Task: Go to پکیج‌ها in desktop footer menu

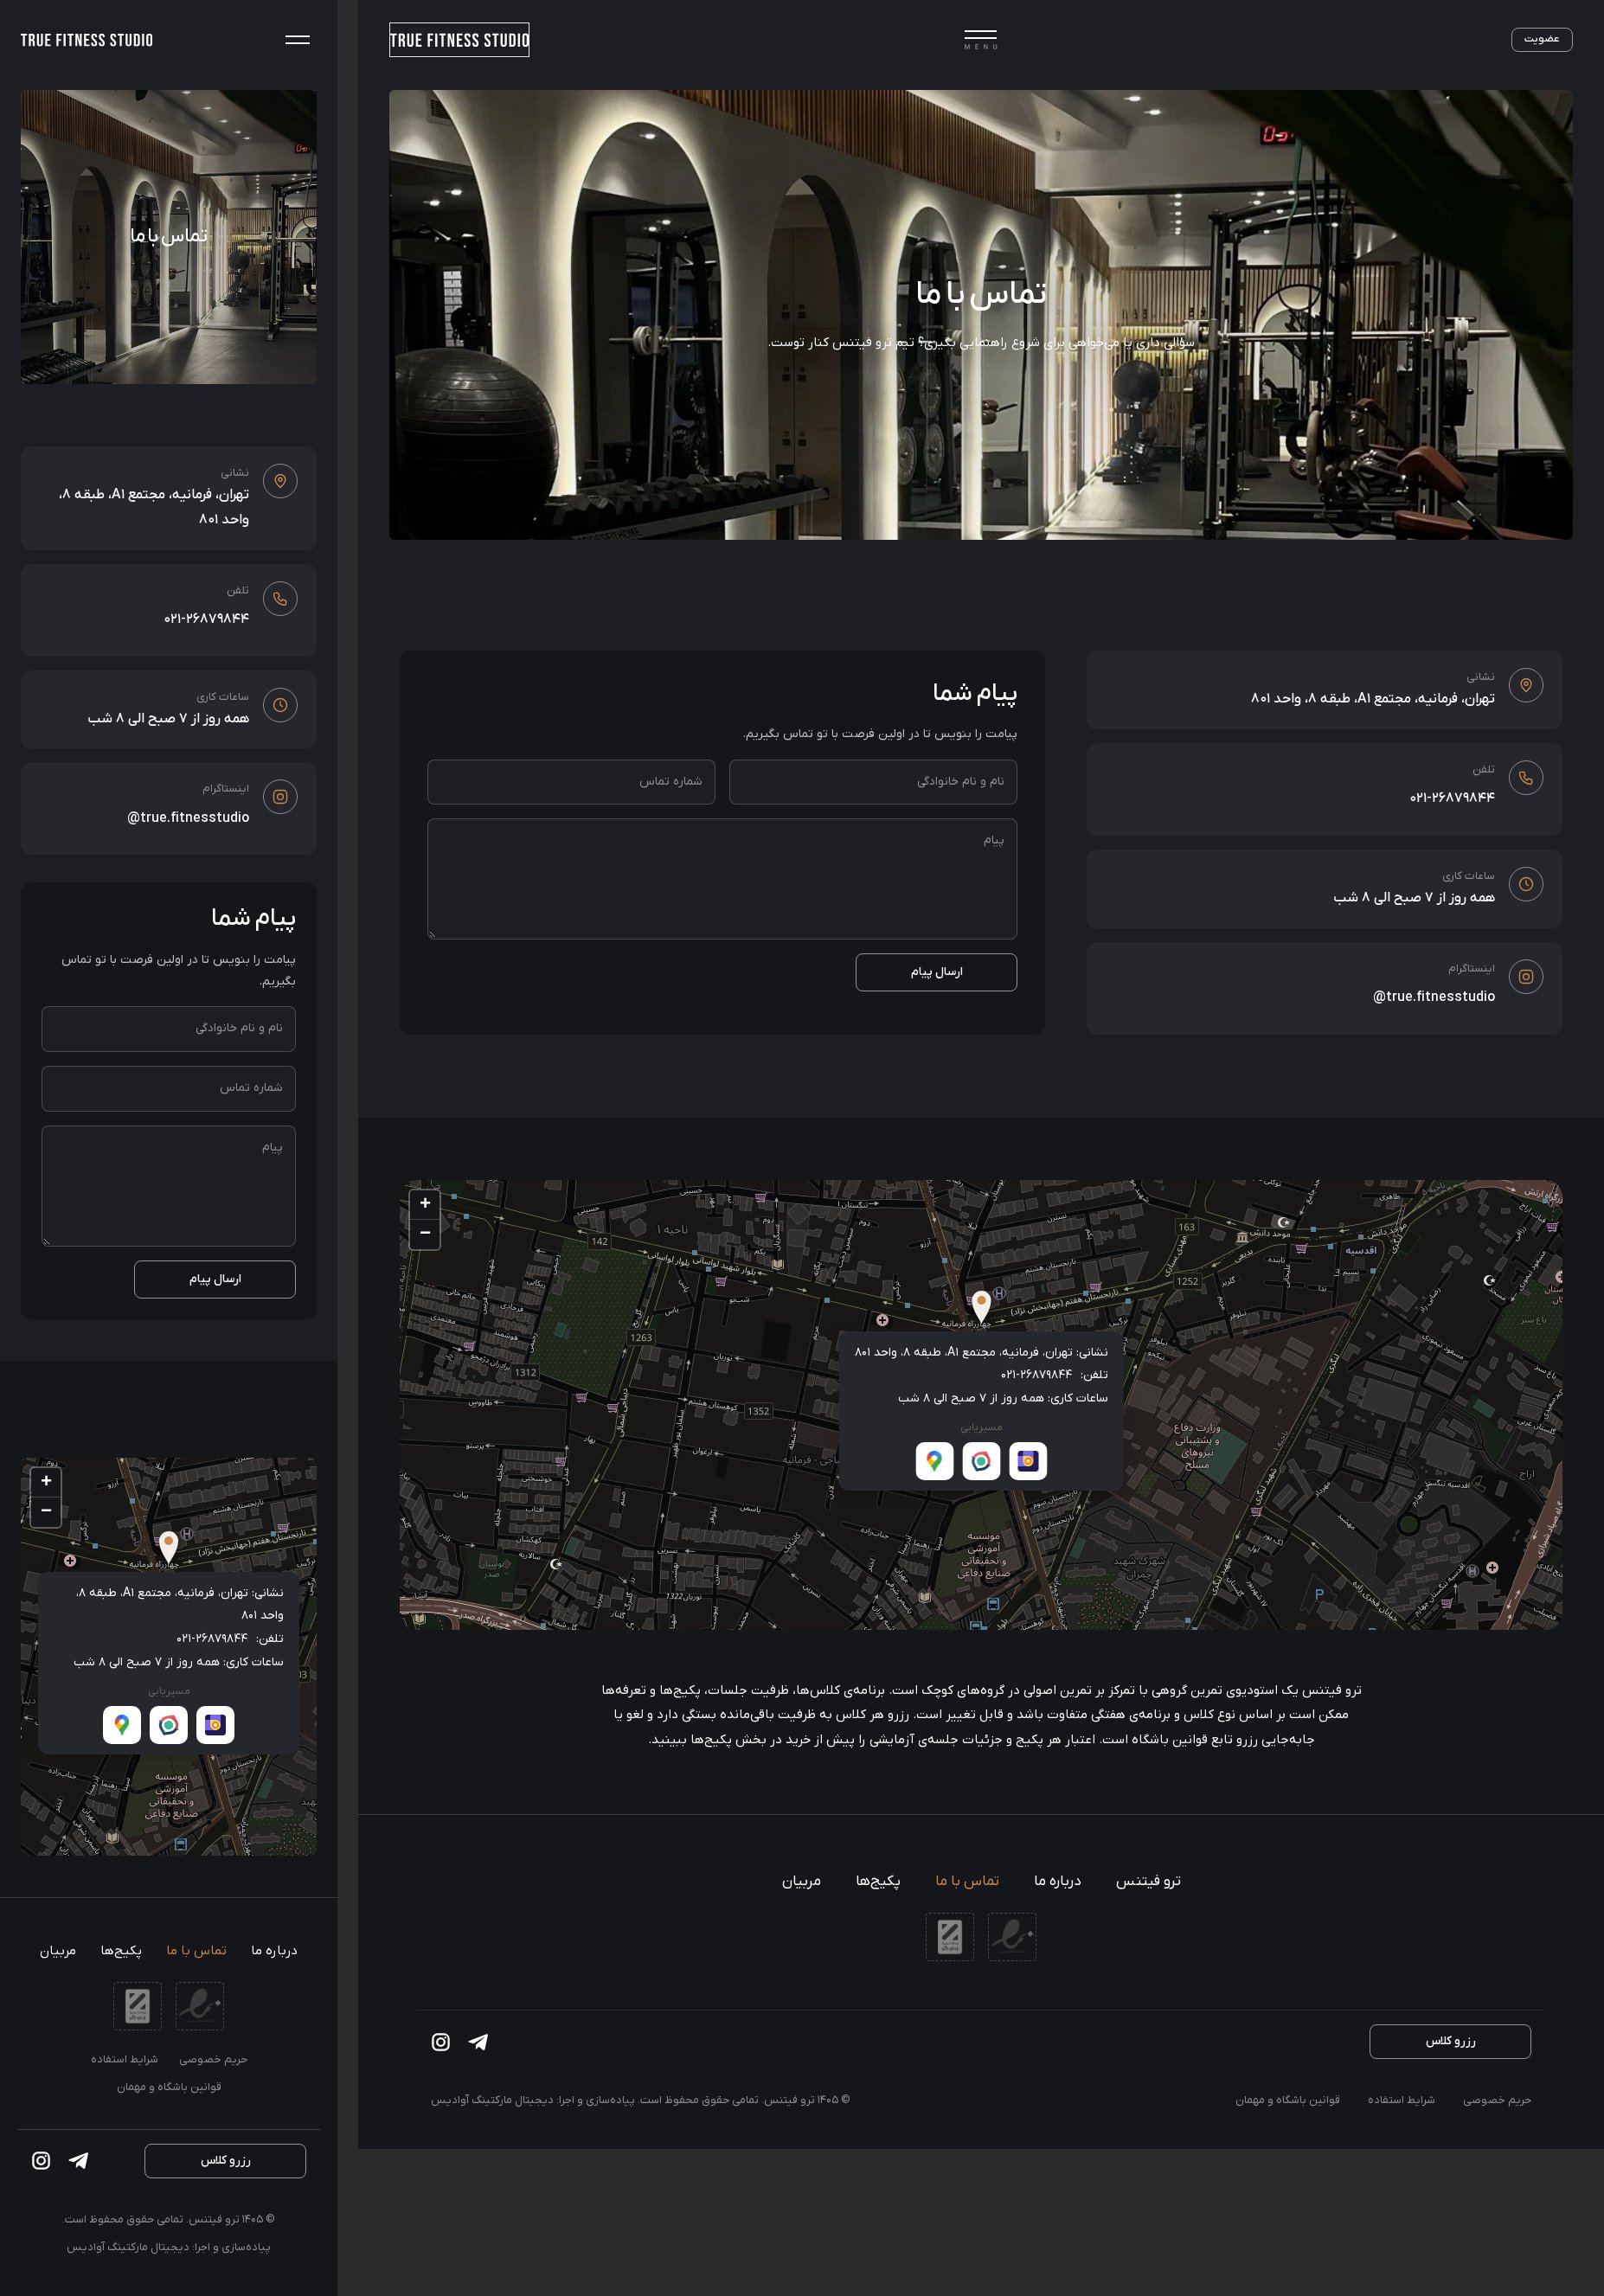Action: 878,1881
